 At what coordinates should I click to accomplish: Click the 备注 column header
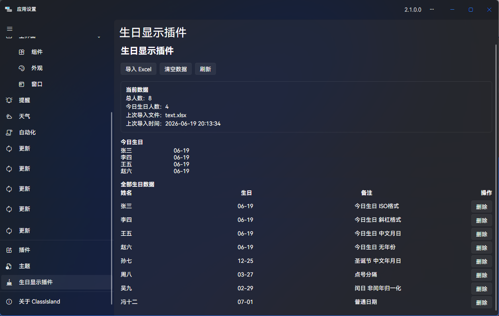(x=367, y=193)
